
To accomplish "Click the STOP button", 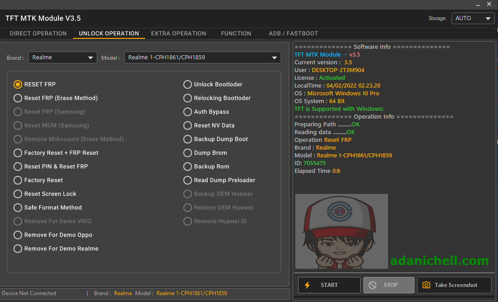I will (389, 285).
